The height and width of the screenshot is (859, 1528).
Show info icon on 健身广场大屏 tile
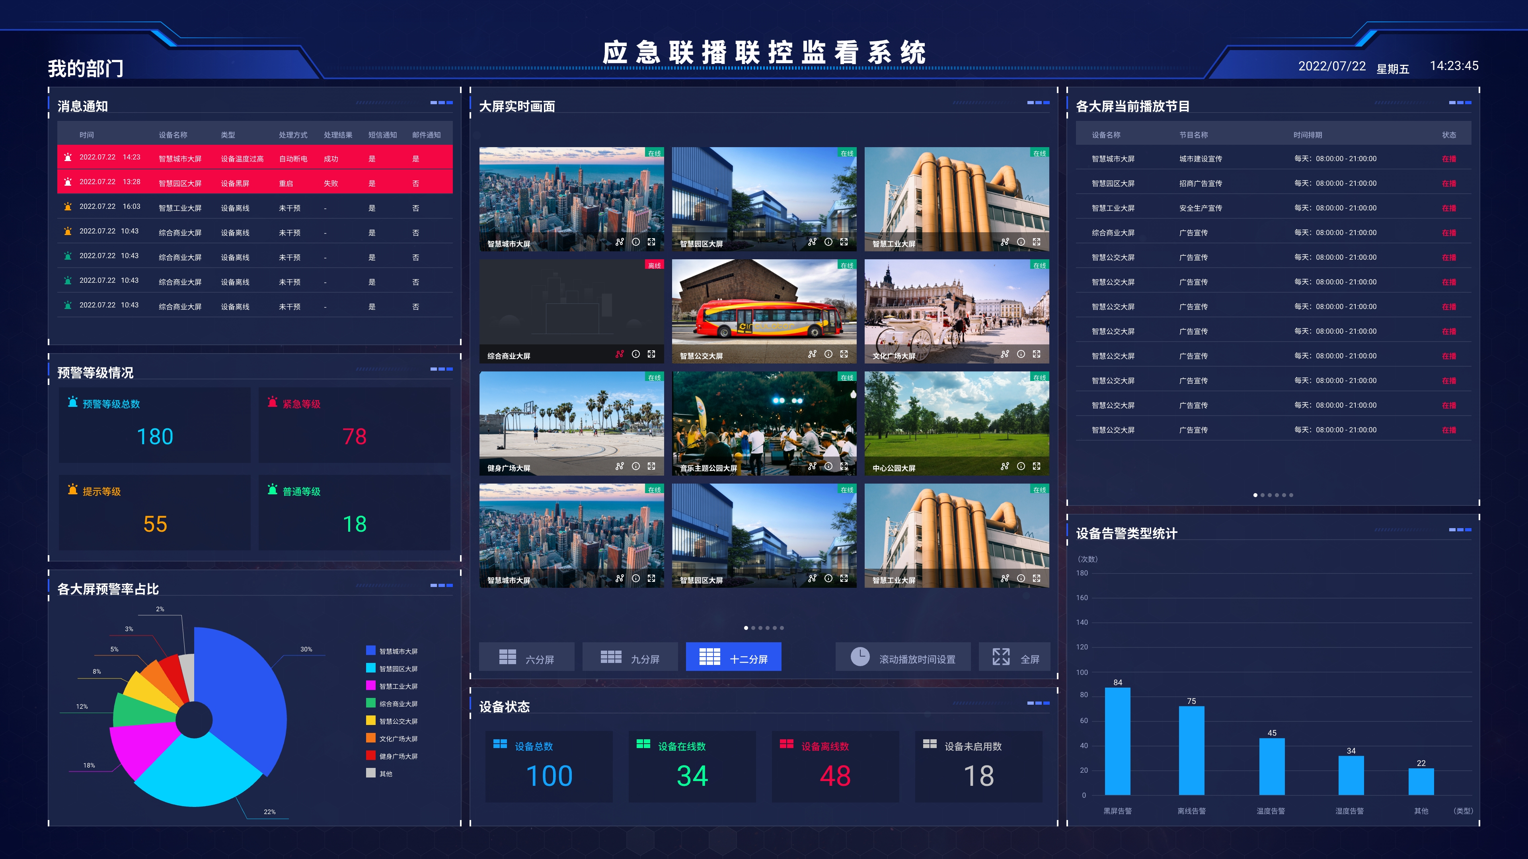(636, 466)
